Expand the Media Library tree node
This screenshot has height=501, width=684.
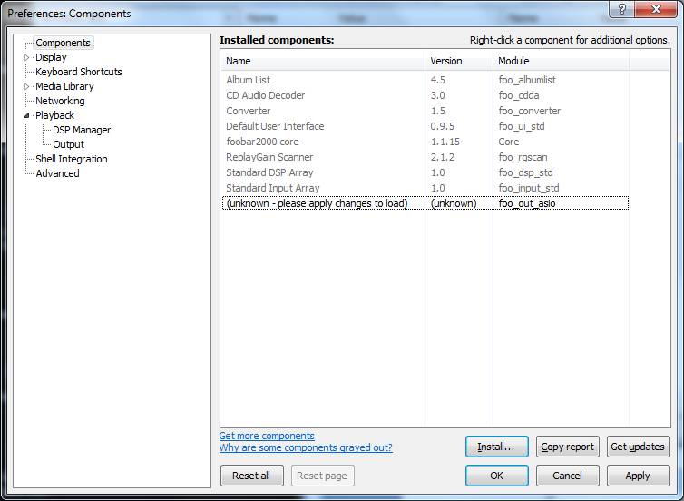[26, 86]
